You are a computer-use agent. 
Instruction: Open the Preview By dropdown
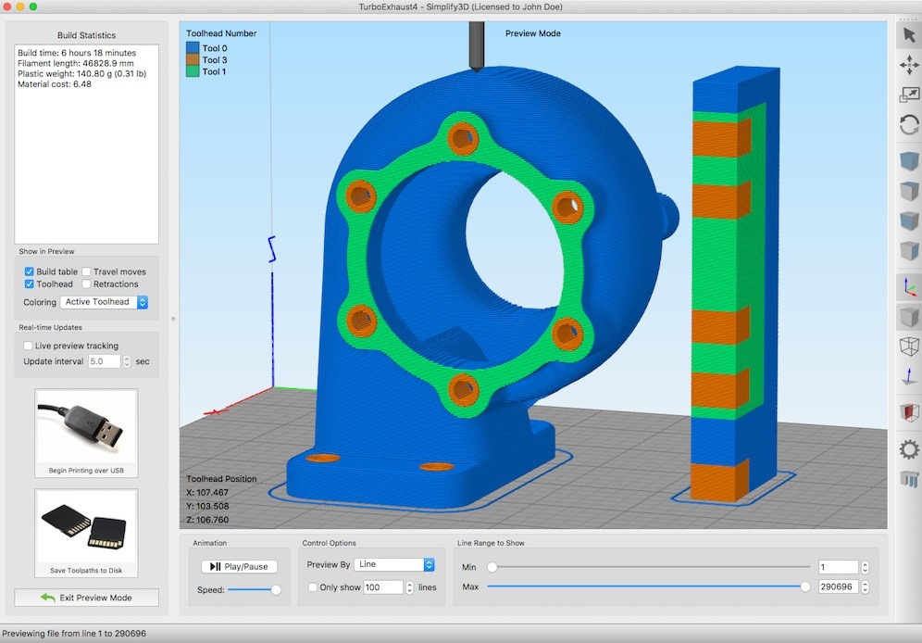tap(395, 564)
